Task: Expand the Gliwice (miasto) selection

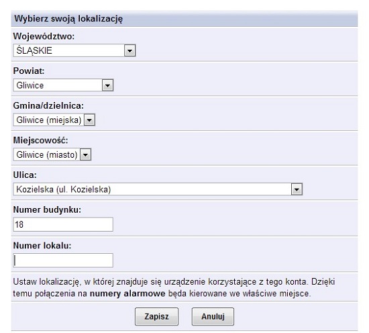Action: [x=52, y=154]
